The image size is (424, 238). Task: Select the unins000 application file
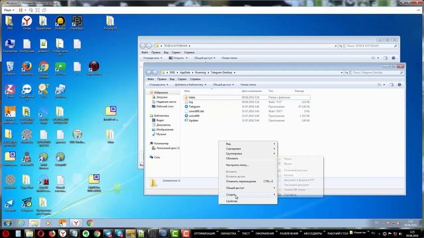[247, 116]
